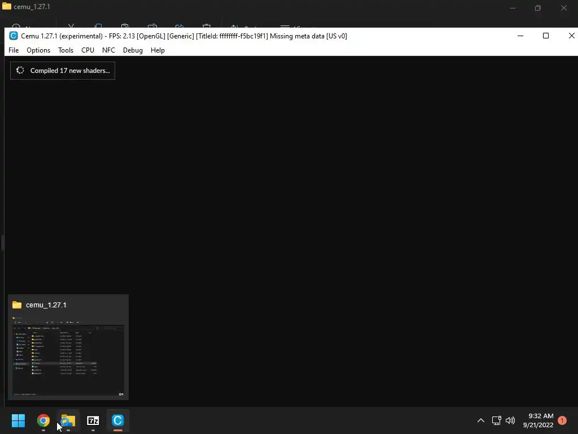
Task: Open the notification badge showing 1
Action: click(x=562, y=420)
